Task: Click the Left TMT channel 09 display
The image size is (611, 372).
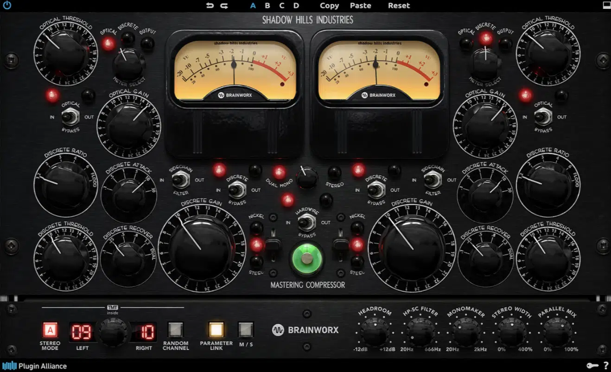Action: (82, 332)
